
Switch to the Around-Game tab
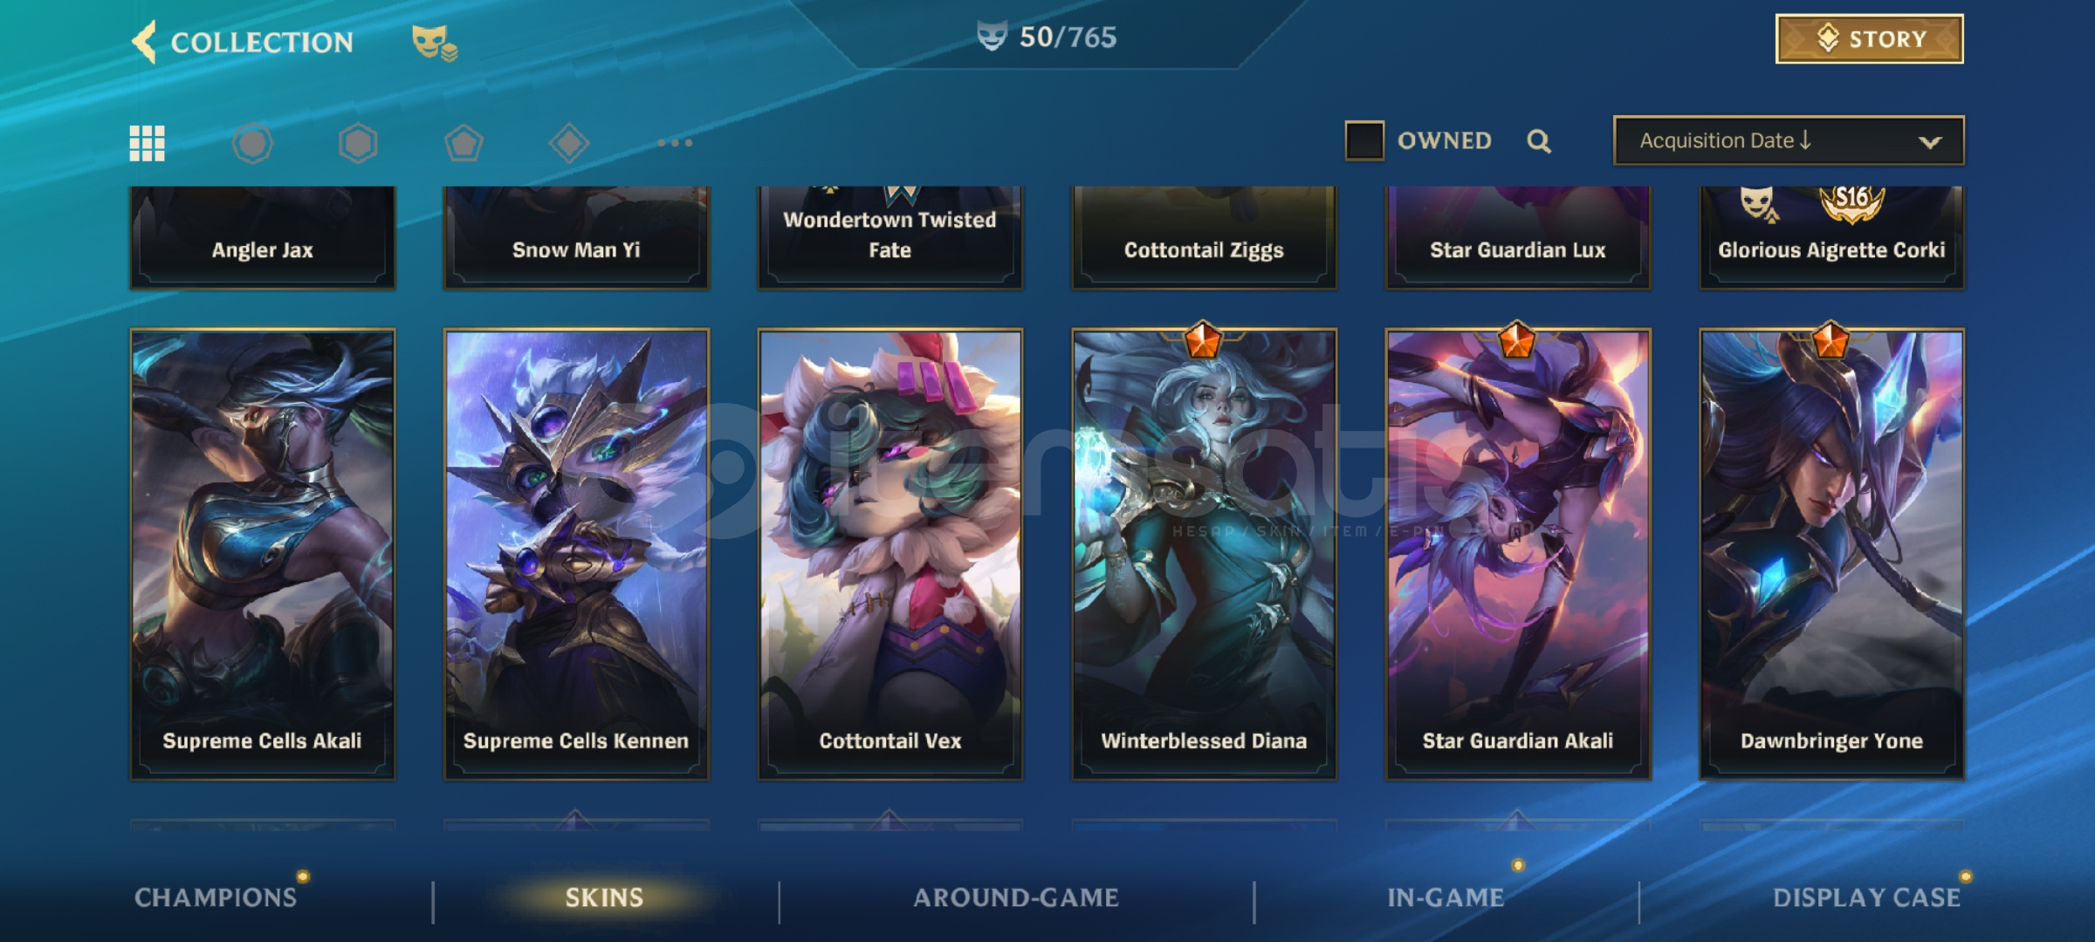coord(1016,898)
